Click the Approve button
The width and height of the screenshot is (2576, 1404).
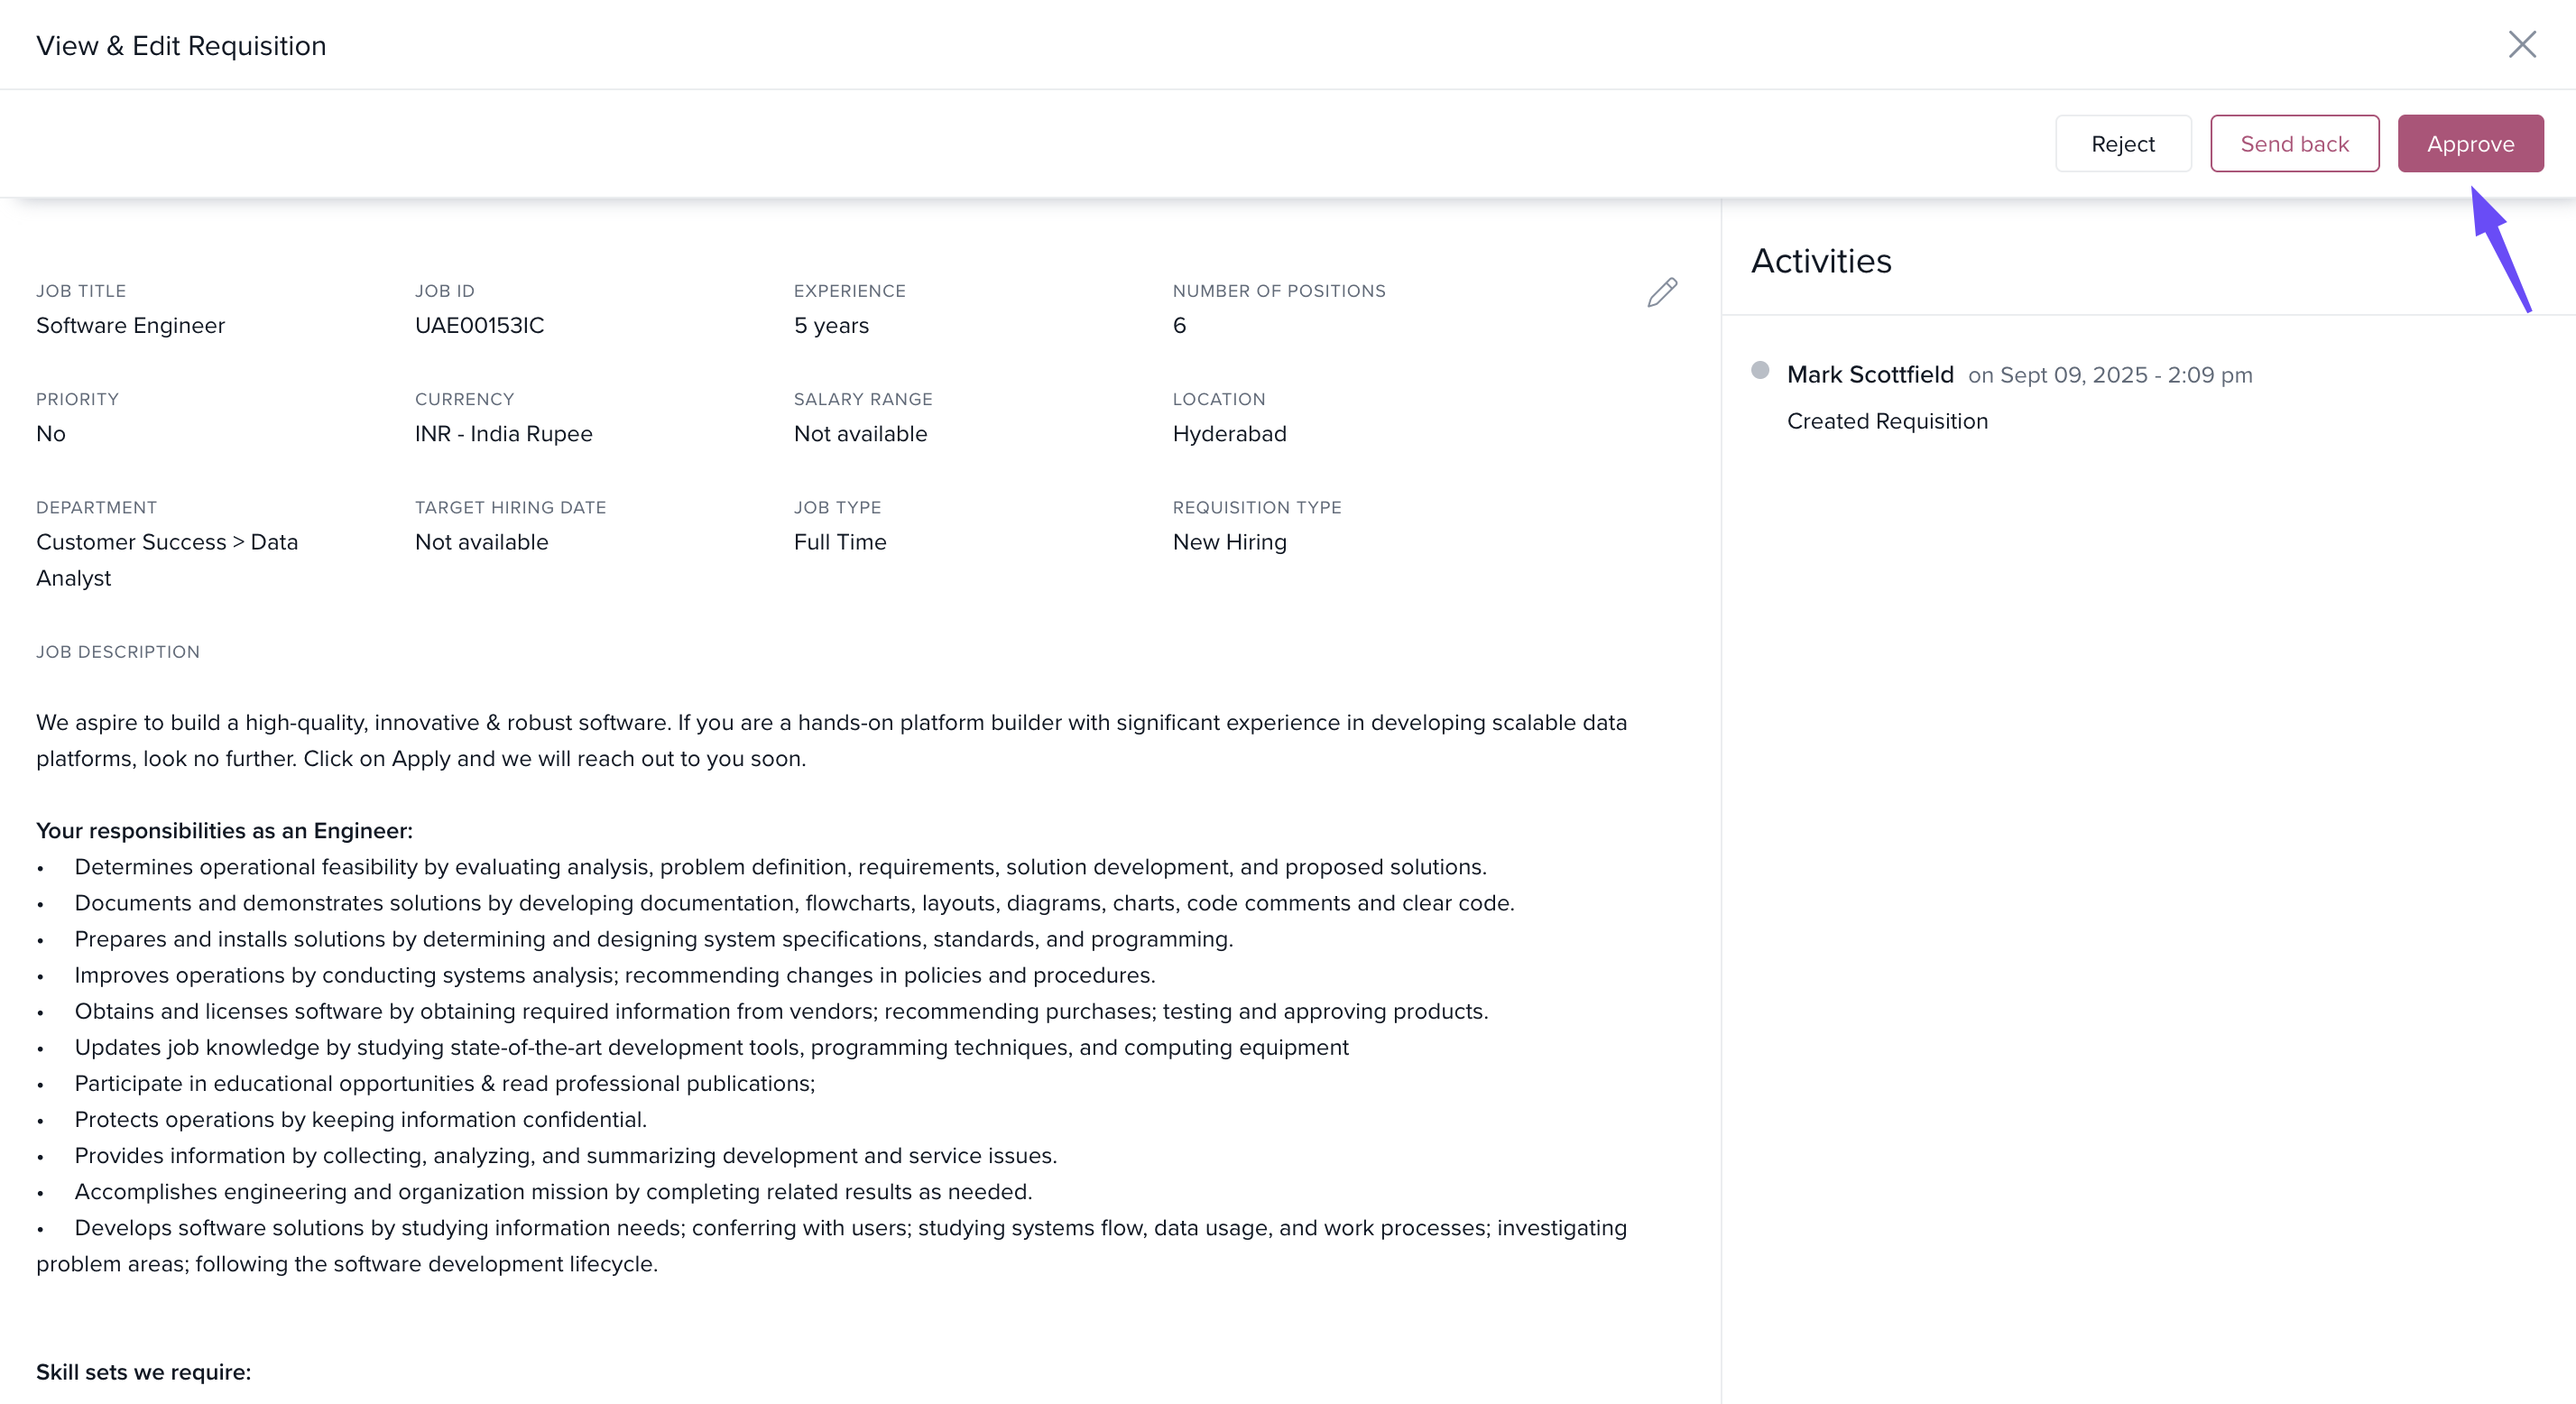[2469, 144]
